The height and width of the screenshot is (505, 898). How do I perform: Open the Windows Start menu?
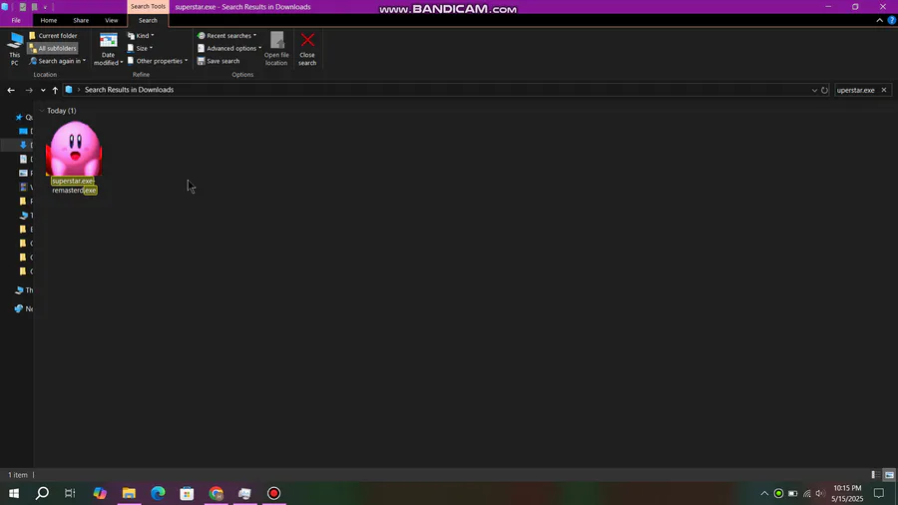tap(14, 493)
